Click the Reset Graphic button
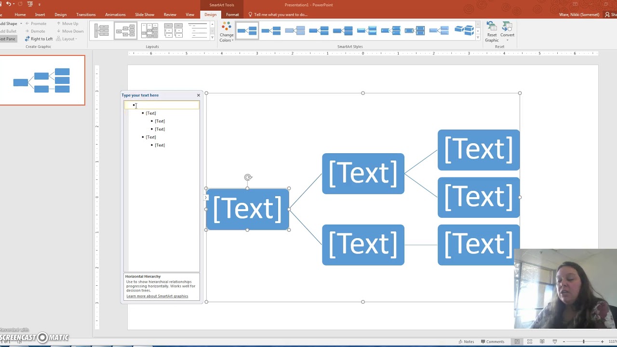The width and height of the screenshot is (617, 347). coord(492,32)
